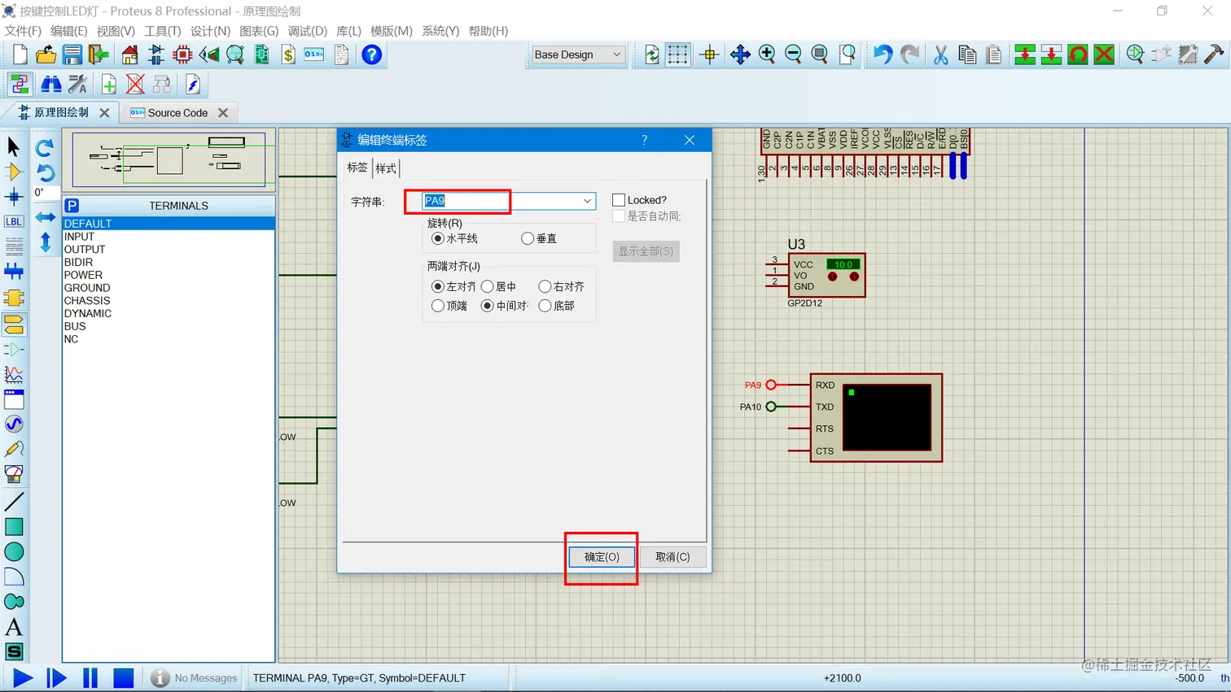Open the 编辑(E) menu
The width and height of the screenshot is (1231, 692).
click(68, 31)
